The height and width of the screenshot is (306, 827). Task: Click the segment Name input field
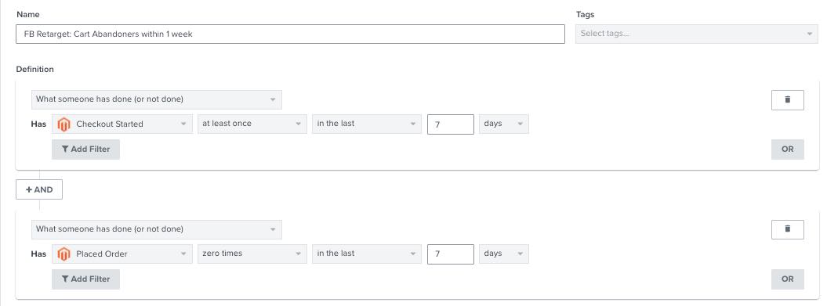(290, 34)
